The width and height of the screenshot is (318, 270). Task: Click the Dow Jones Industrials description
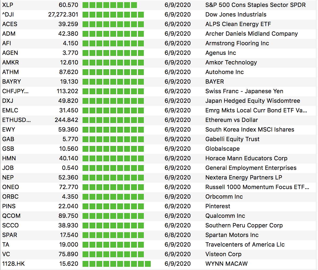[236, 15]
